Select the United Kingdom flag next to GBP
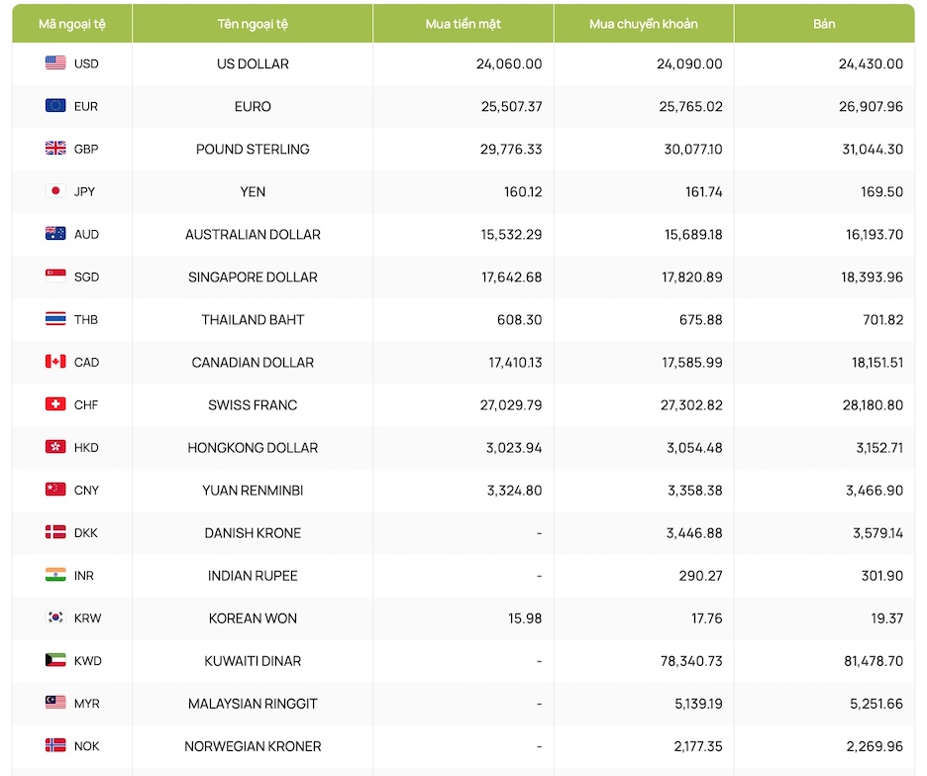Viewport: 927px width, 776px height. tap(55, 149)
